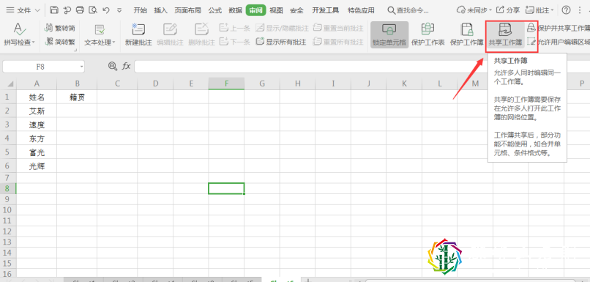
Task: Open the 未同步 cloud sync dropdown
Action: pos(474,10)
